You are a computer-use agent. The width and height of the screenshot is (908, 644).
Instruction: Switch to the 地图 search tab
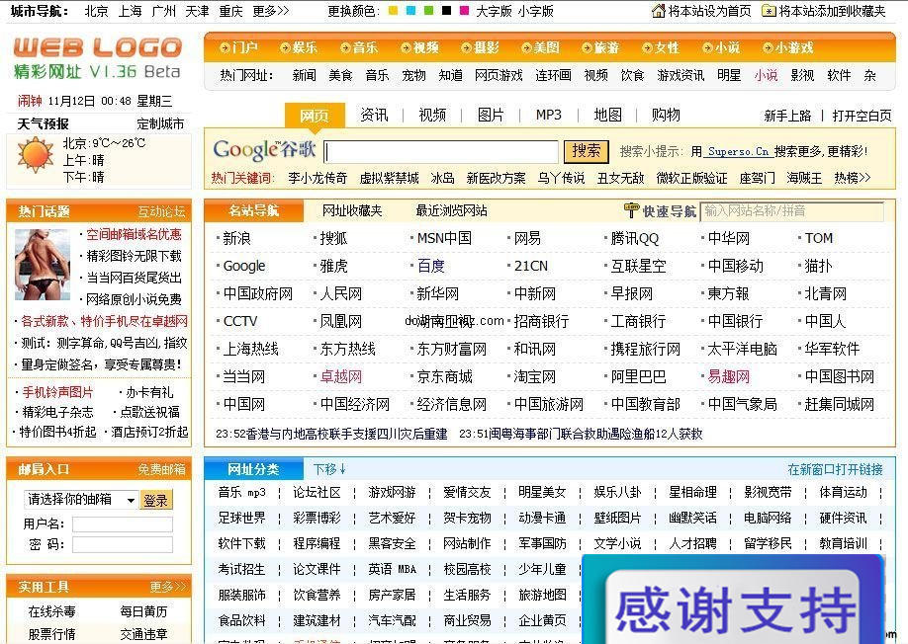tap(608, 115)
